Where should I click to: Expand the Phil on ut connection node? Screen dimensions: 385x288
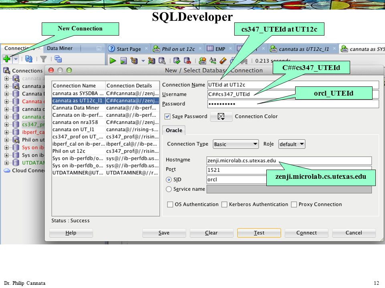point(7,140)
